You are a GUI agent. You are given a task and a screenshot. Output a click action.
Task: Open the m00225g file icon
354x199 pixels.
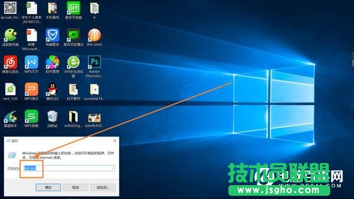click(x=74, y=117)
